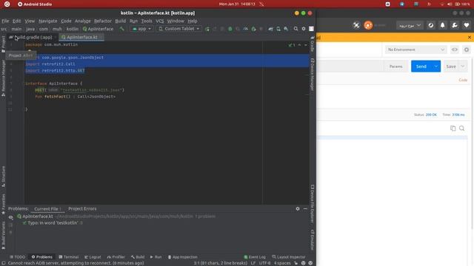The image size is (474, 266).
Task: Toggle the Problems panel preview eye icon
Action: point(11,217)
